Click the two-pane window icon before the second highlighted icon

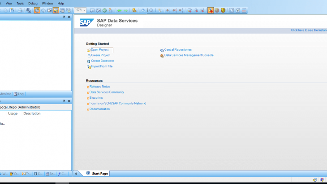pyautogui.click(x=50, y=10)
